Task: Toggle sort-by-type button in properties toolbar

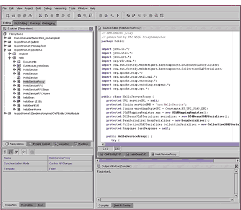Action: click(16, 152)
